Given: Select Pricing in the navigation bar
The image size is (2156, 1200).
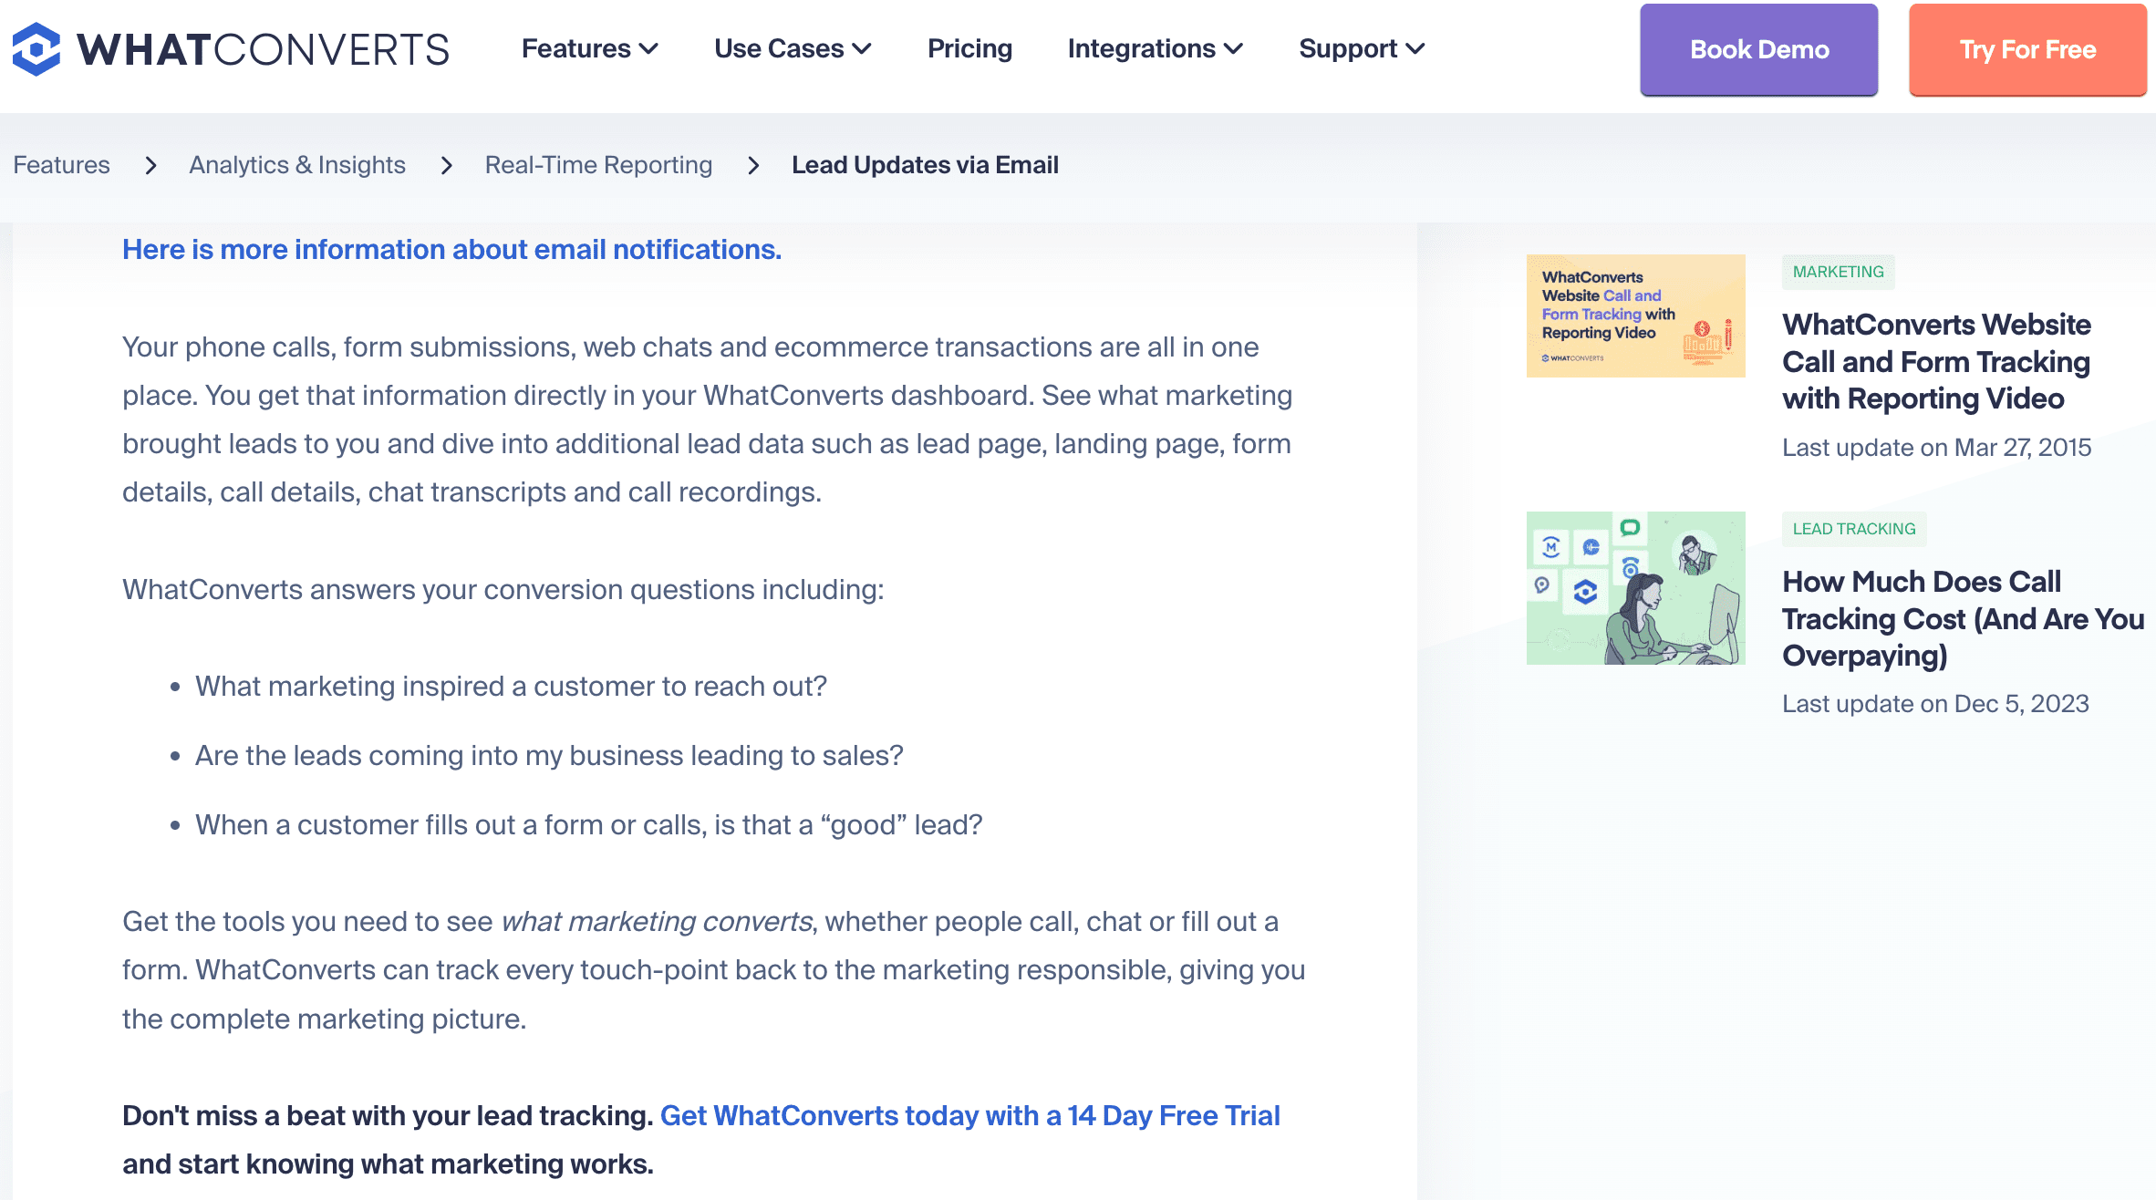Looking at the screenshot, I should (x=969, y=48).
